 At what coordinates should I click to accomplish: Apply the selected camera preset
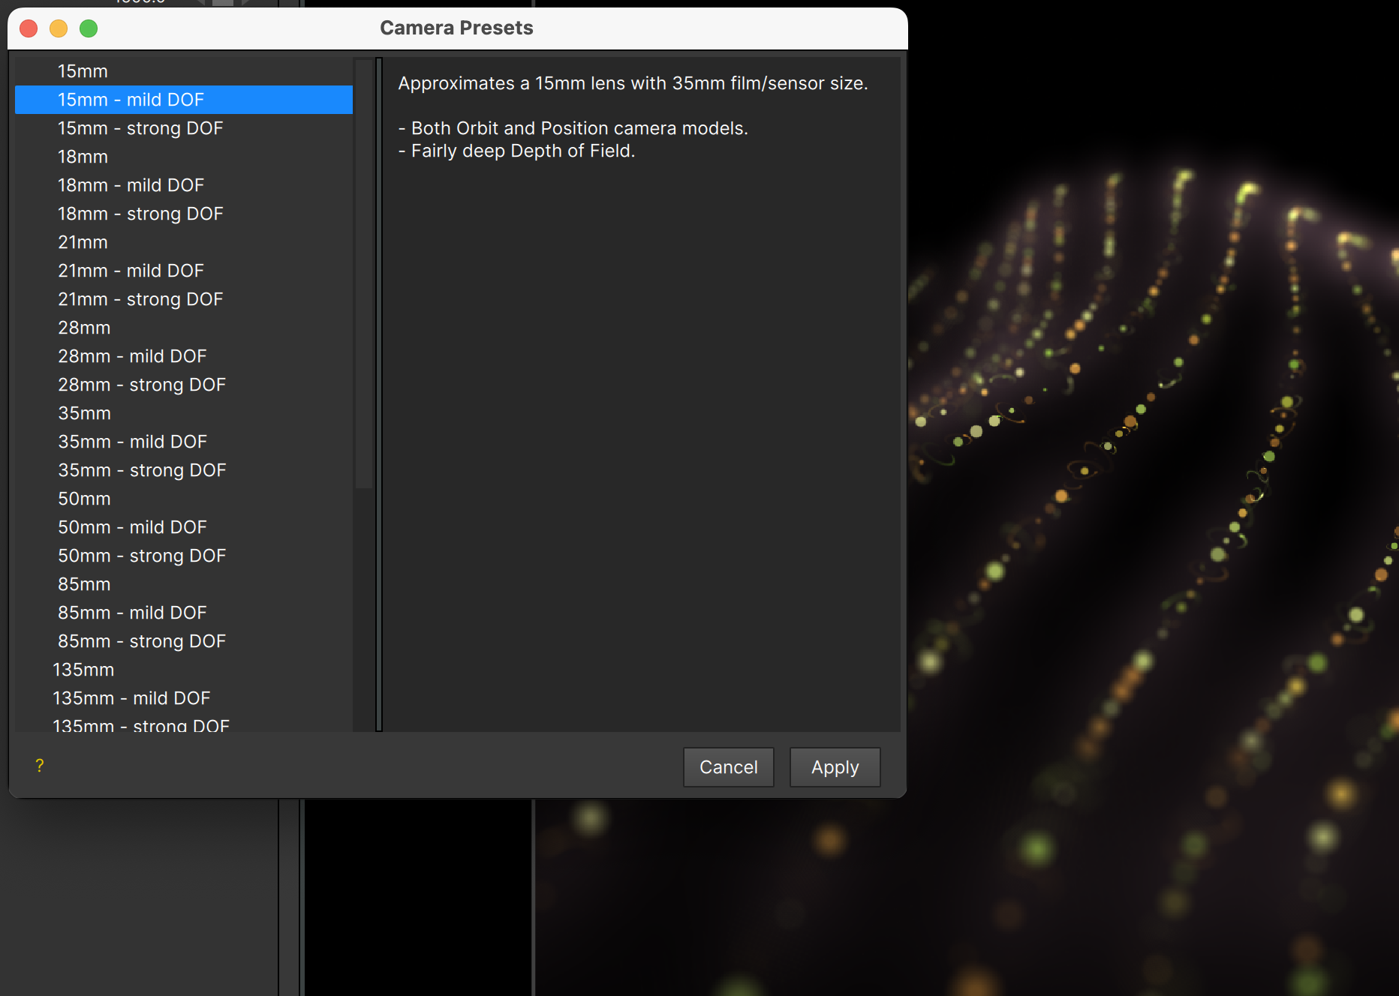(835, 767)
